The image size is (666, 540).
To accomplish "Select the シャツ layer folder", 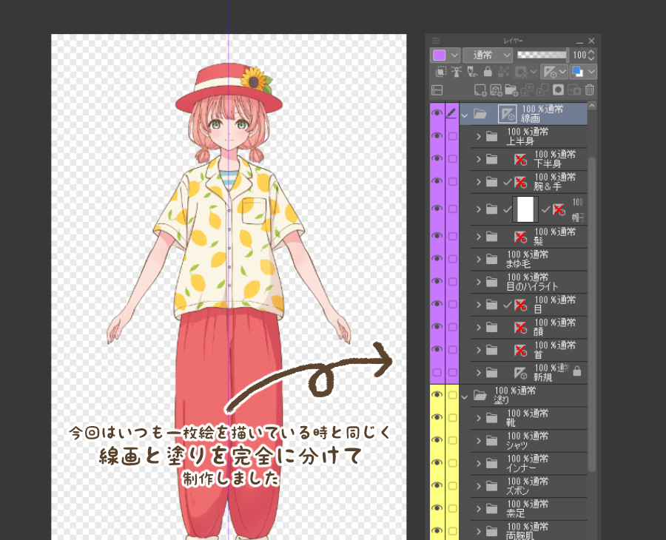I will point(533,441).
